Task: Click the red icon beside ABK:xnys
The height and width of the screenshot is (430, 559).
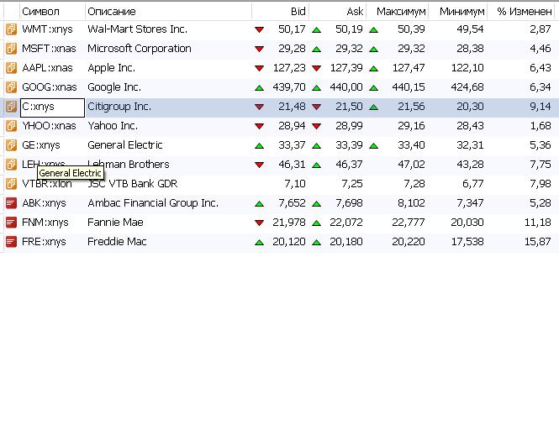Action: 11,203
